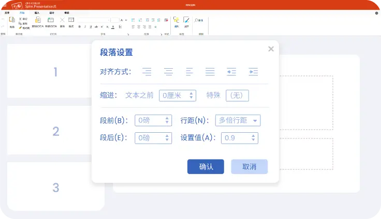Toggle strikethrough ab in the ribbon
The height and width of the screenshot is (219, 381).
96,27
